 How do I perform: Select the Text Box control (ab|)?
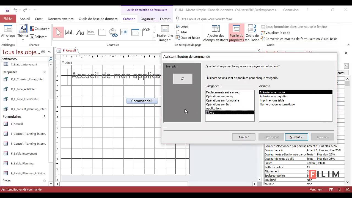(x=69, y=32)
